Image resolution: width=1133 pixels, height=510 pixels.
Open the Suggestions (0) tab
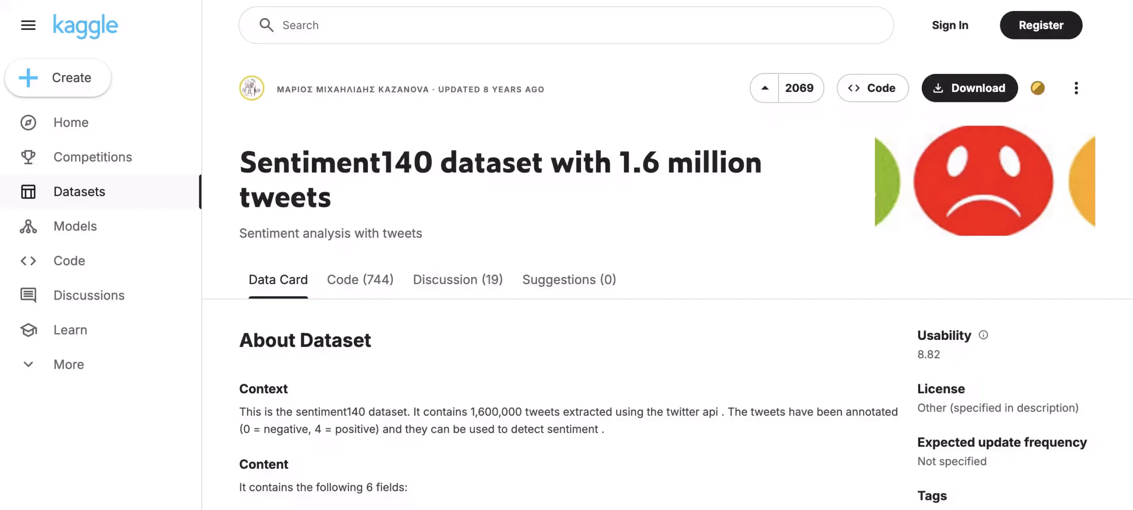click(x=569, y=279)
